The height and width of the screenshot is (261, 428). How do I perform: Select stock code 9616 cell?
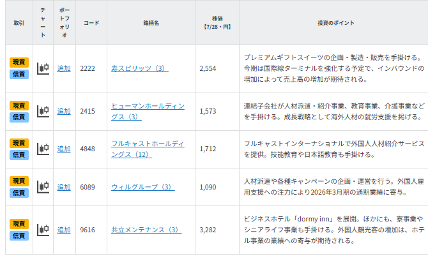[x=88, y=230]
